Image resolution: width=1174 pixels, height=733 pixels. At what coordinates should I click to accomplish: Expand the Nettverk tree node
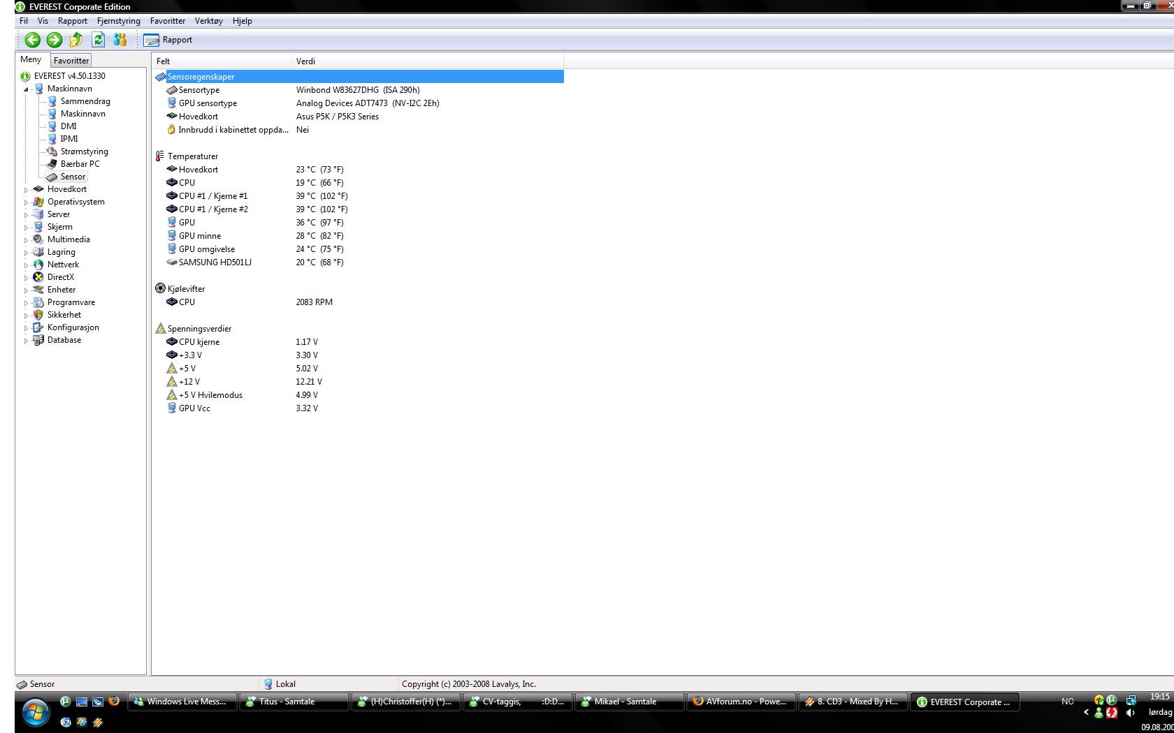click(x=27, y=265)
